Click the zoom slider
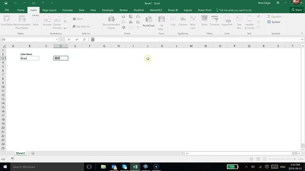Image resolution: width=305 pixels, height=171 pixels. click(x=282, y=159)
